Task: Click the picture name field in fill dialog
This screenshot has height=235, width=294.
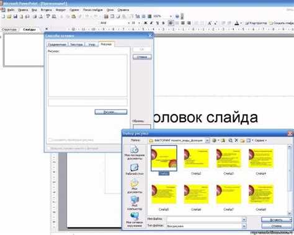Action: tap(87, 102)
